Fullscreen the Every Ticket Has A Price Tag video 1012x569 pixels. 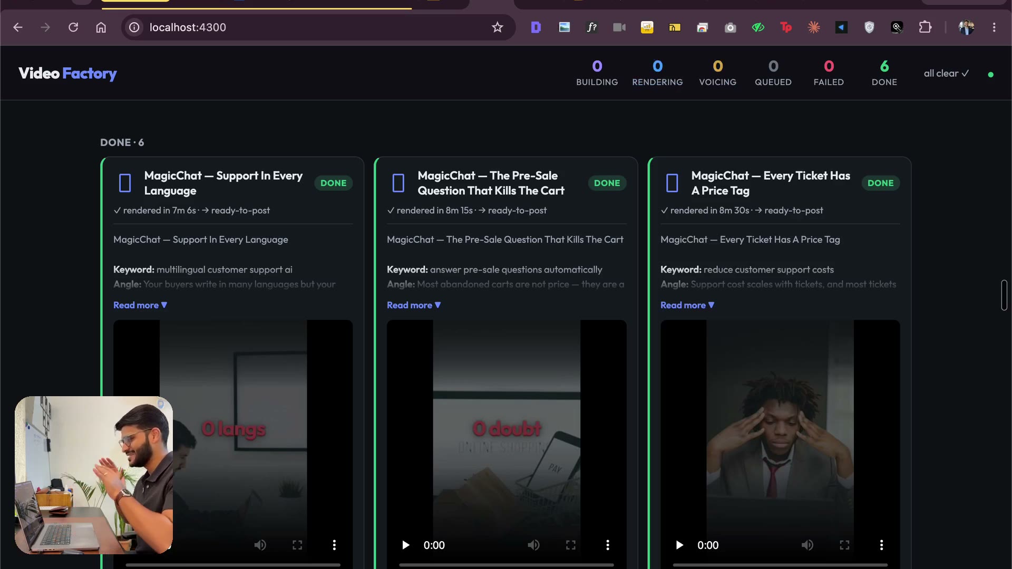[x=844, y=545]
